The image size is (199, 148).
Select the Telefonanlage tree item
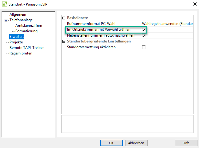(x=21, y=20)
